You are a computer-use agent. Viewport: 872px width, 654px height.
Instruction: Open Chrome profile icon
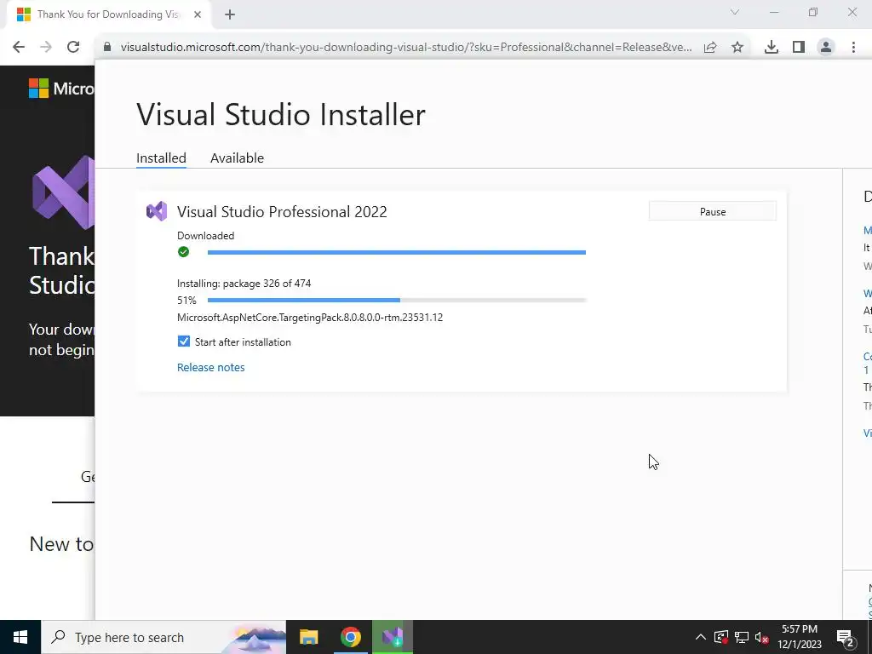coord(826,48)
